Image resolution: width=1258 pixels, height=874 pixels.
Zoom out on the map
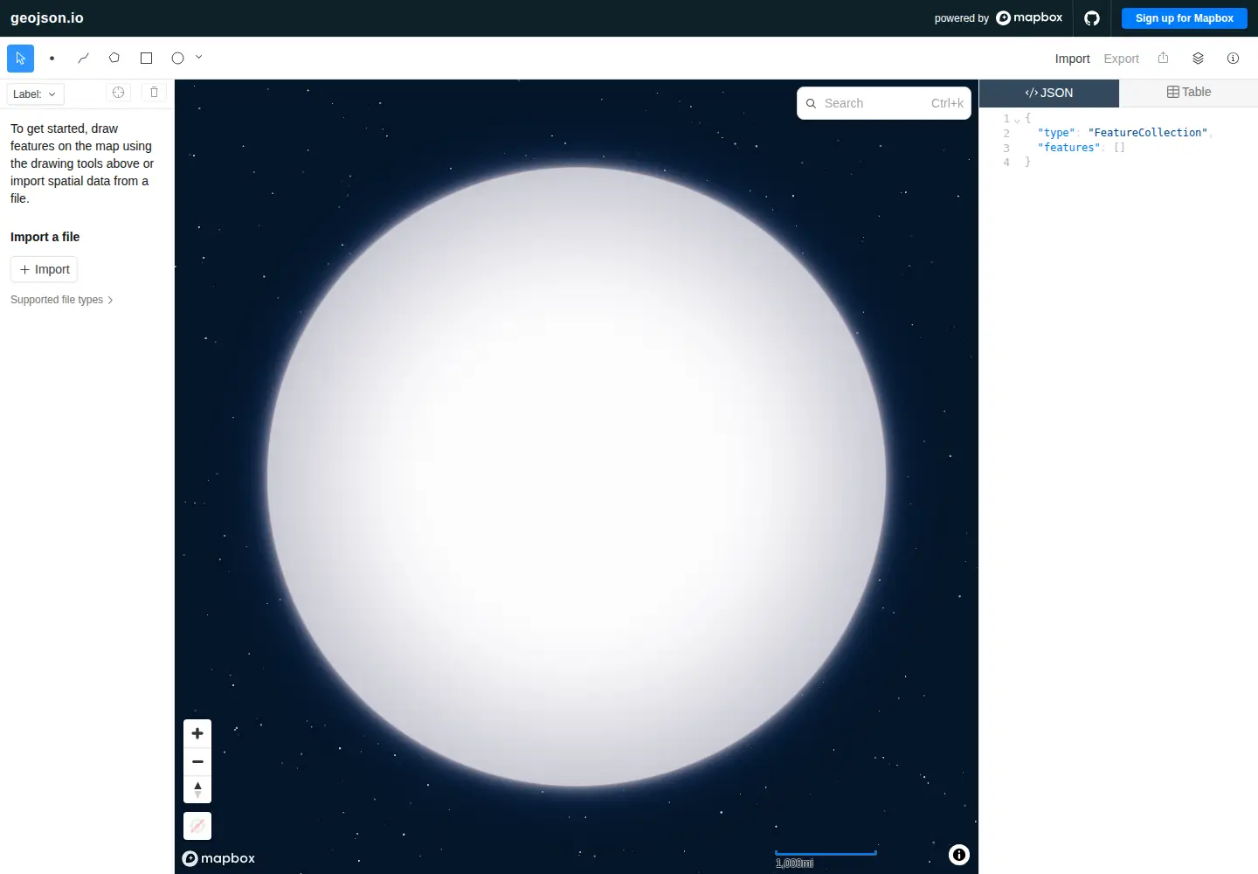[197, 761]
